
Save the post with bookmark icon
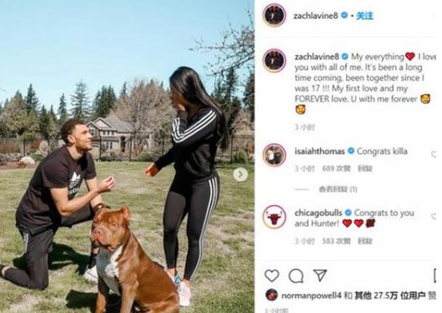click(435, 275)
